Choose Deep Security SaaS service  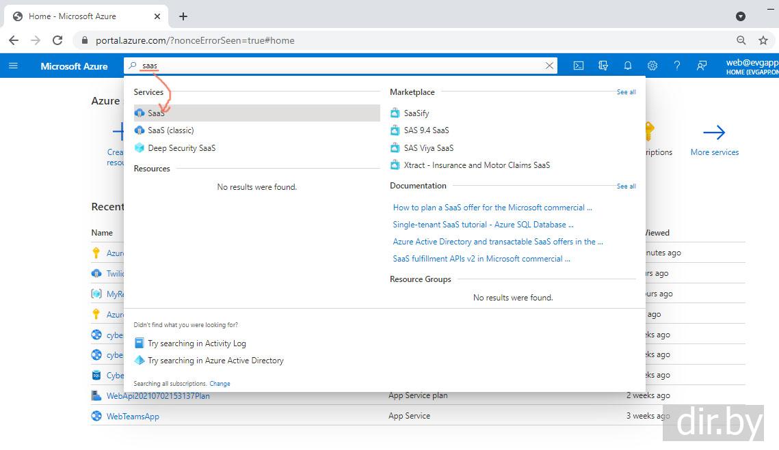click(181, 148)
